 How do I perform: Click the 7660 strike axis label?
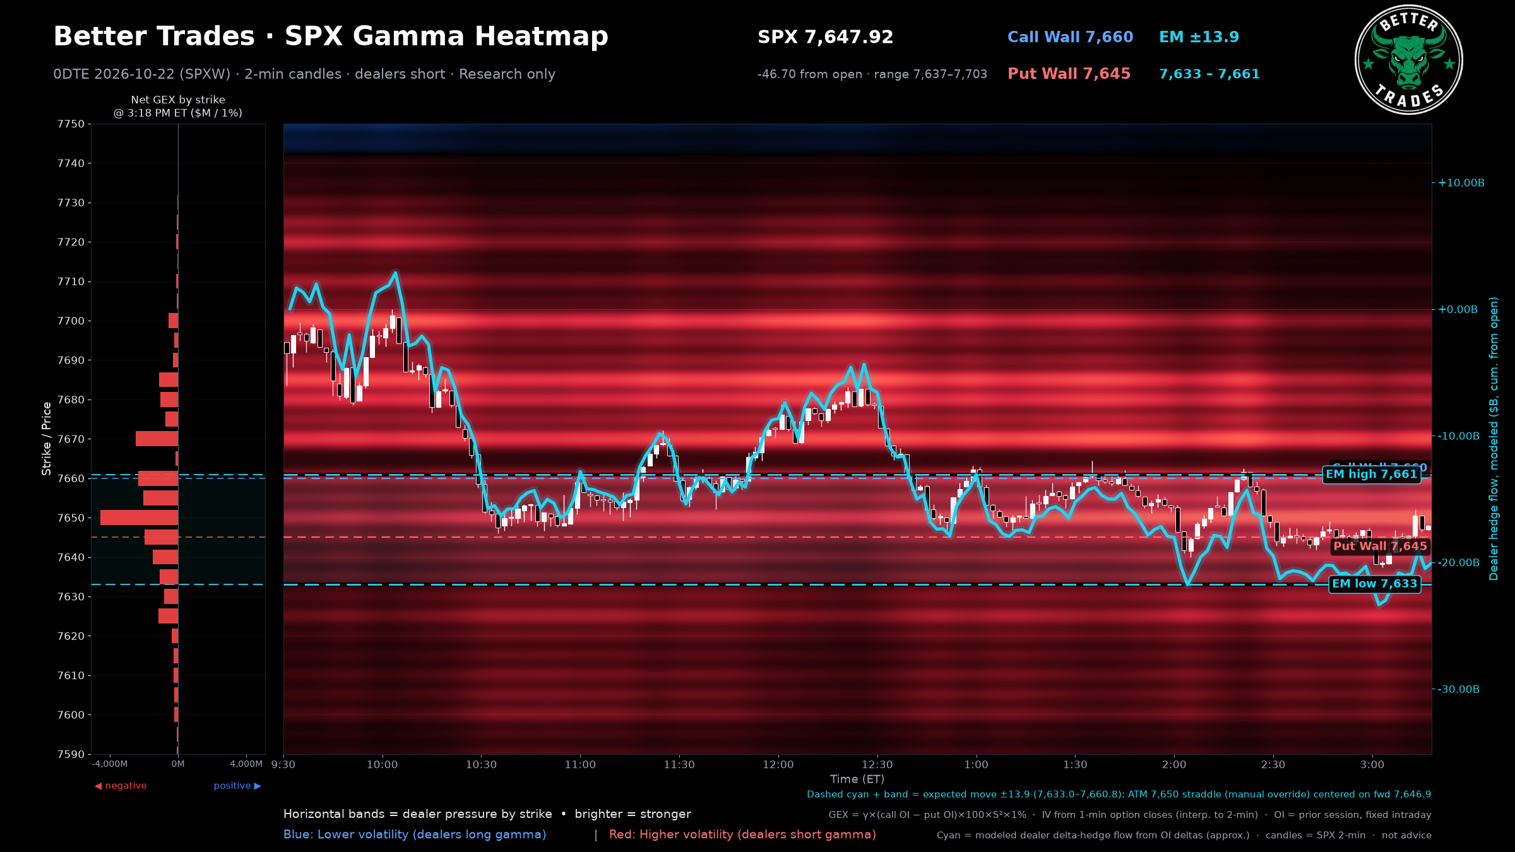pyautogui.click(x=71, y=478)
